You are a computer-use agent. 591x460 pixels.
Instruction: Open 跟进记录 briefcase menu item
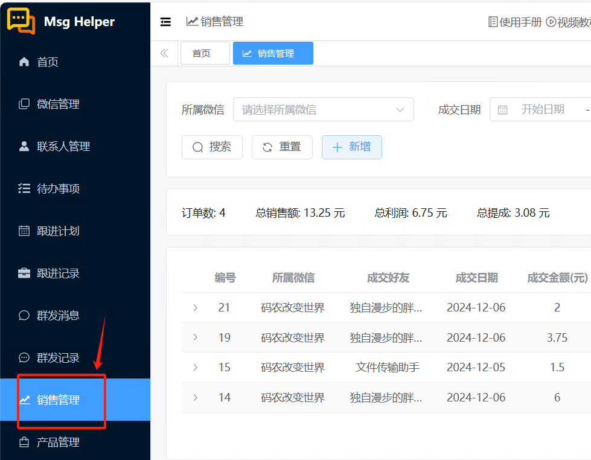tap(75, 273)
